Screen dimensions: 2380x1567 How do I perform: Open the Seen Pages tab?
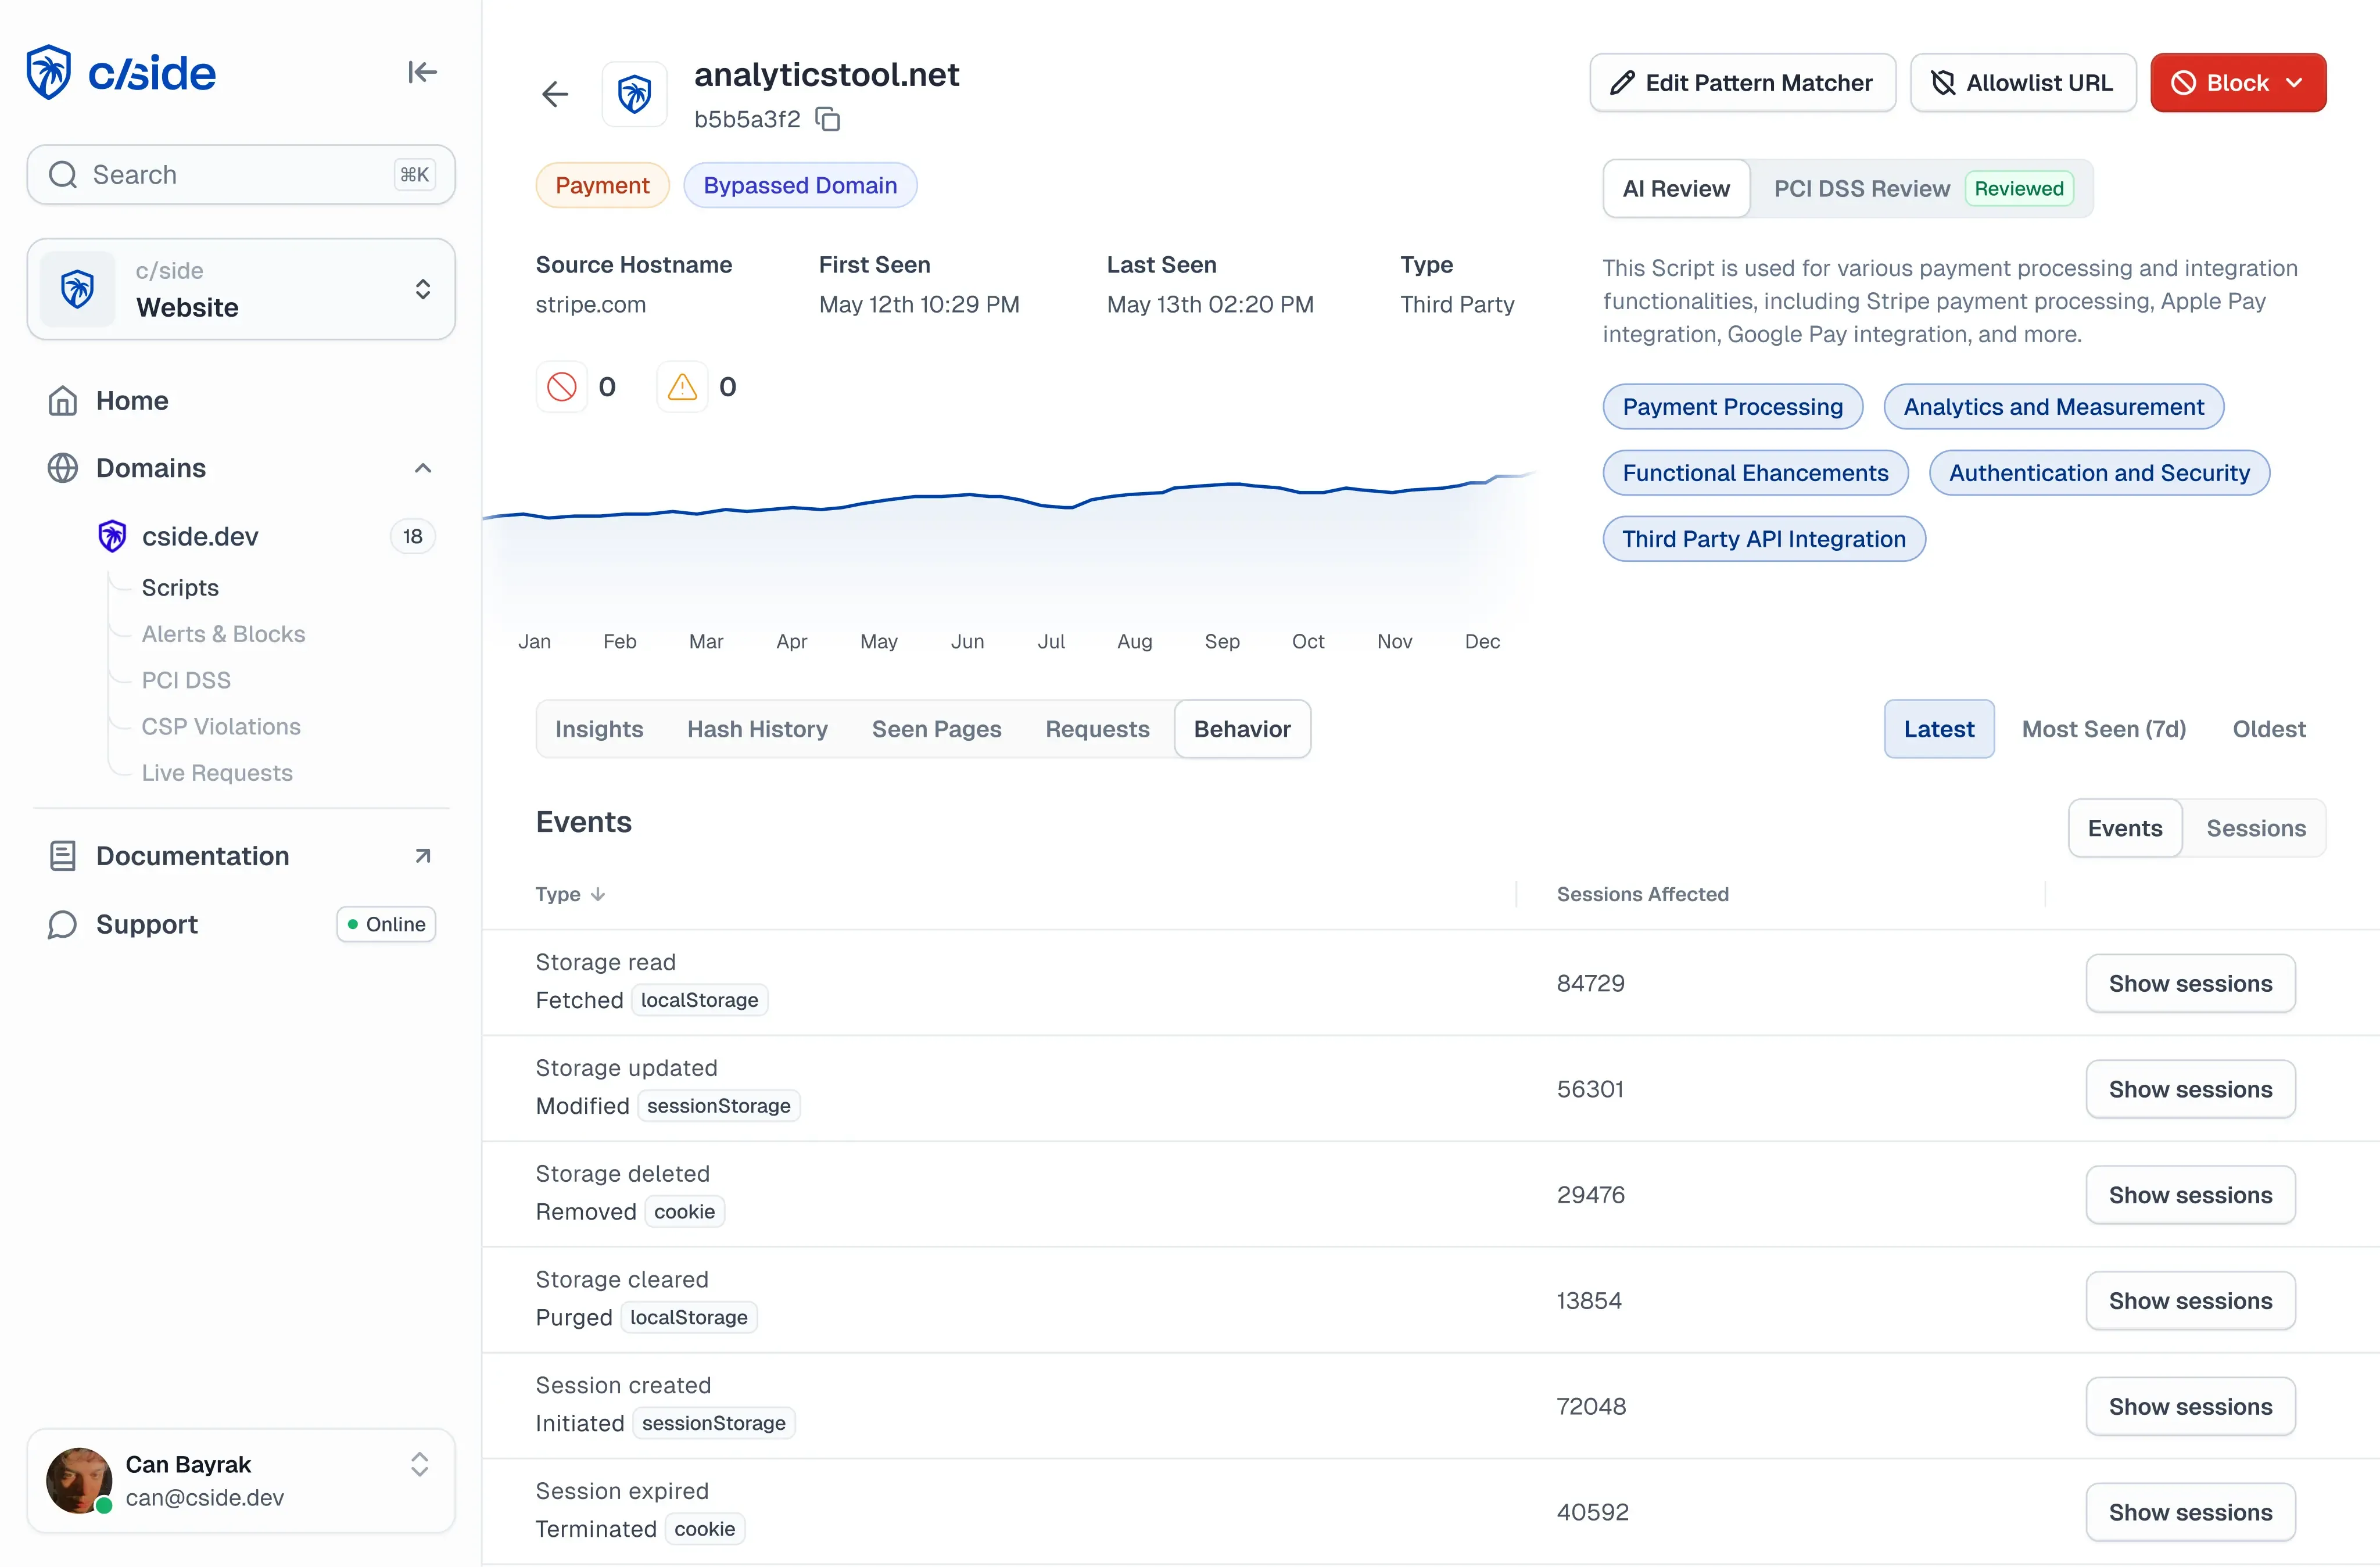coord(936,729)
